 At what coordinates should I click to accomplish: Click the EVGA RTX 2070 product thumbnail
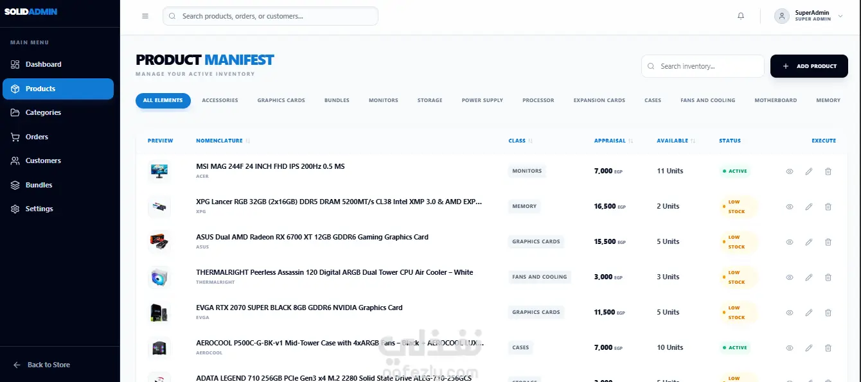(159, 313)
